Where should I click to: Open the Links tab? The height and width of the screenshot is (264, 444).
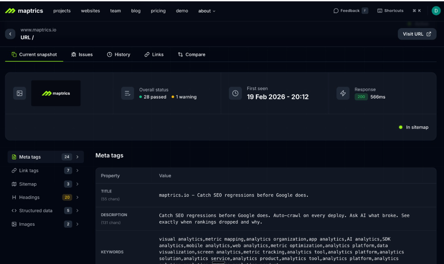tap(154, 54)
